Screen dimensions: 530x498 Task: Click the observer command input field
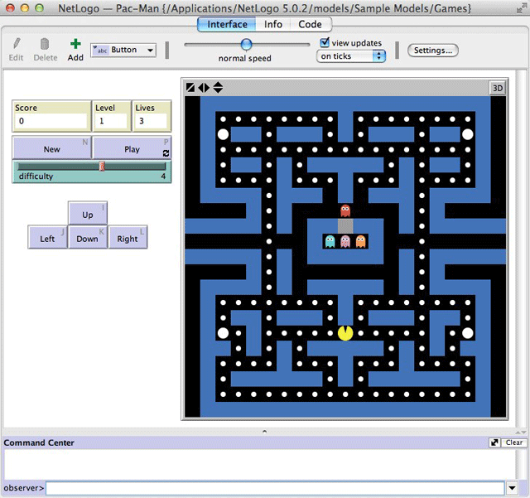[x=275, y=488]
